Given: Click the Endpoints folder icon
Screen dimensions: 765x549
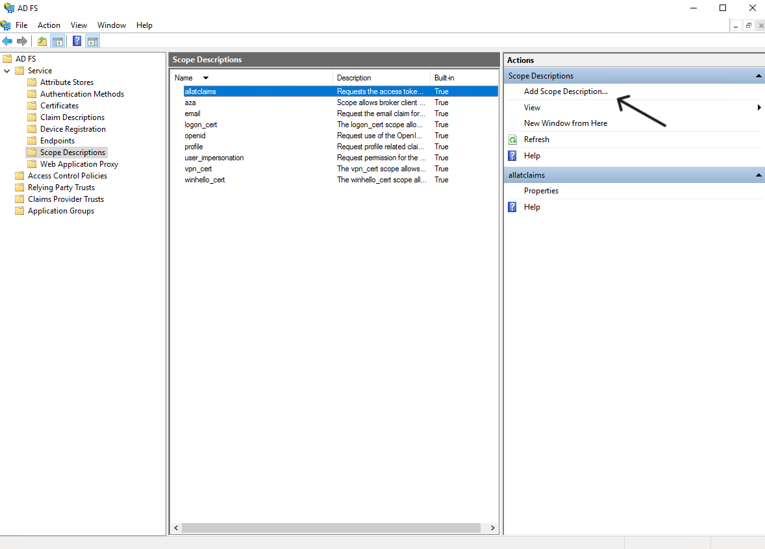Looking at the screenshot, I should coord(32,141).
